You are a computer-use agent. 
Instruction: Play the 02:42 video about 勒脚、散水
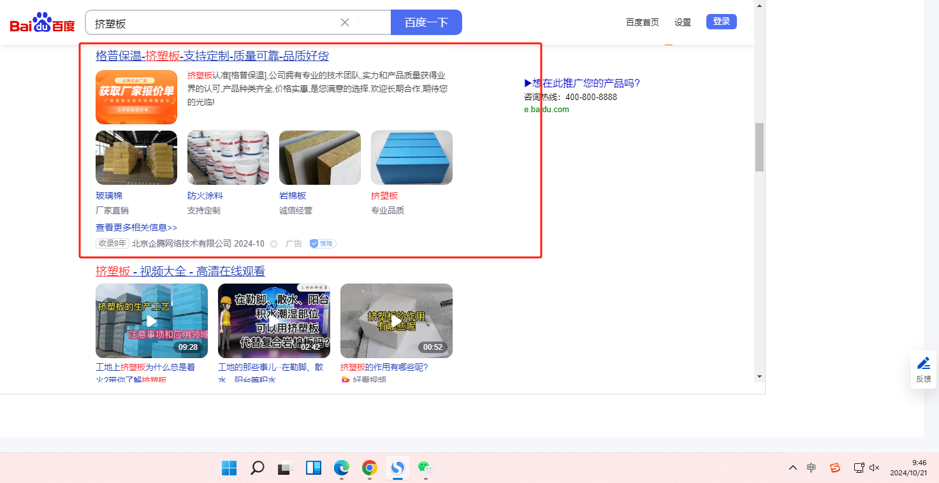point(274,321)
